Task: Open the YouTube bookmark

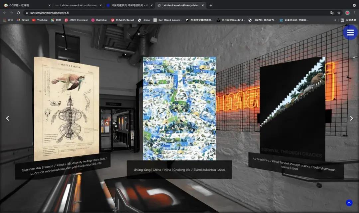Action: pos(40,20)
